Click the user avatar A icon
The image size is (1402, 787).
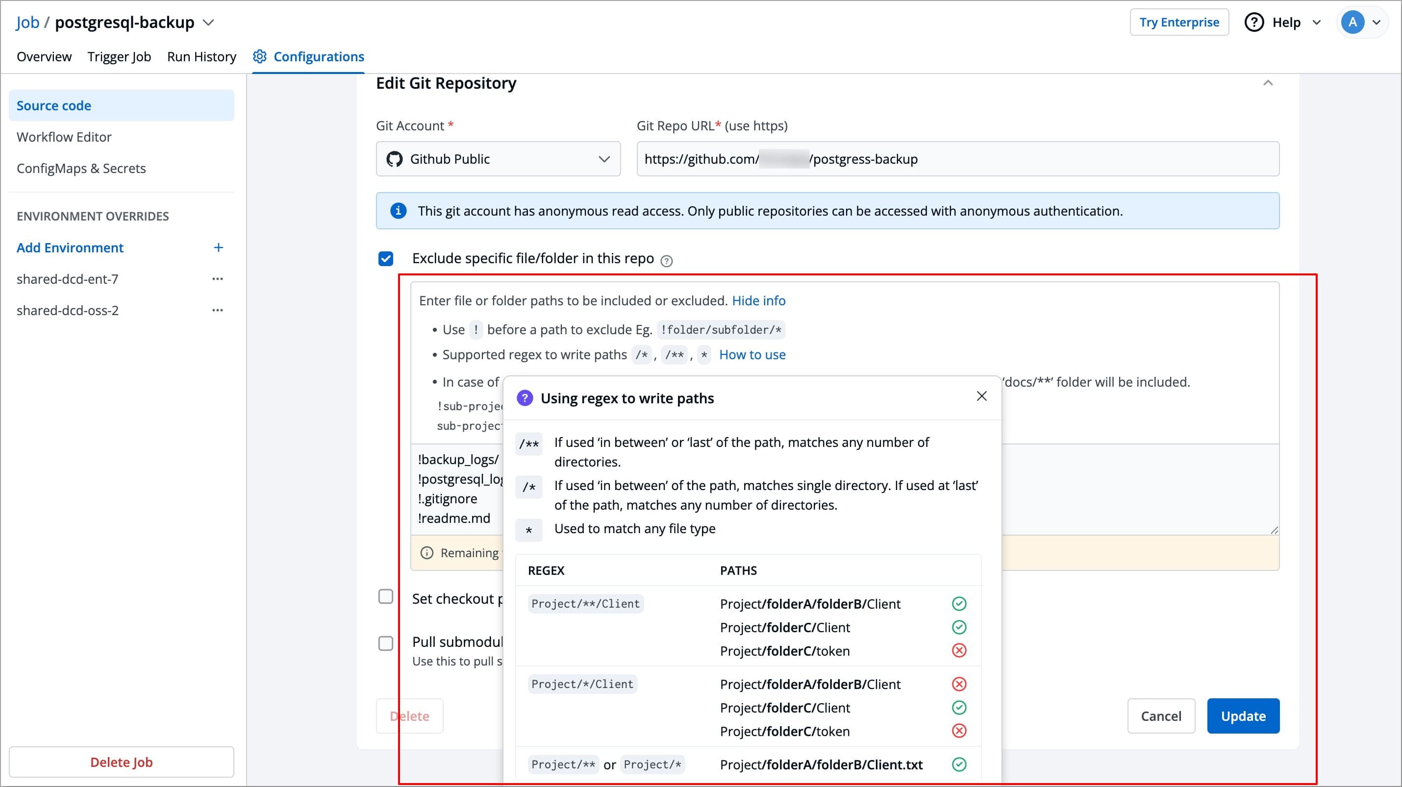(x=1352, y=23)
